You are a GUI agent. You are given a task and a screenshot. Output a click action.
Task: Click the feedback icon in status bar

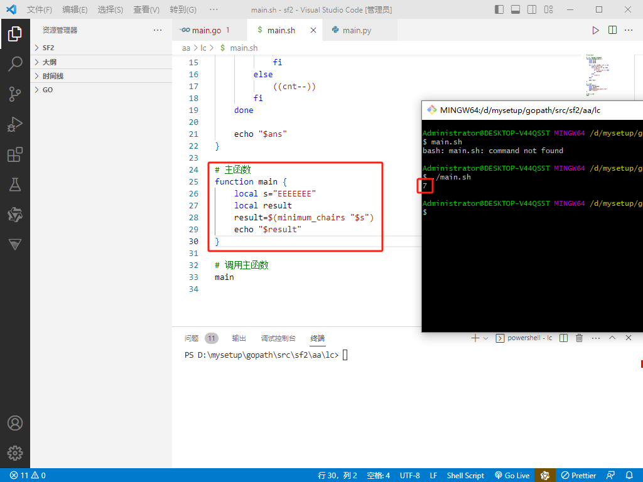[x=610, y=476]
